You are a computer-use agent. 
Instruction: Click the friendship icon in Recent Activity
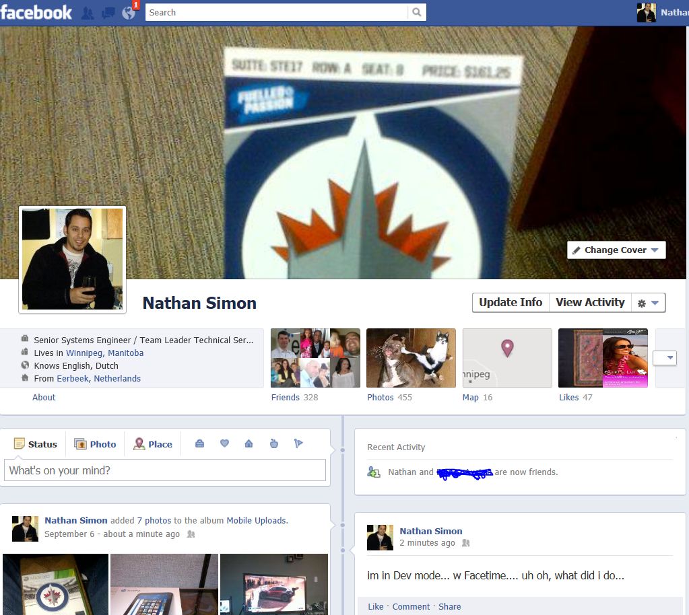pos(374,472)
